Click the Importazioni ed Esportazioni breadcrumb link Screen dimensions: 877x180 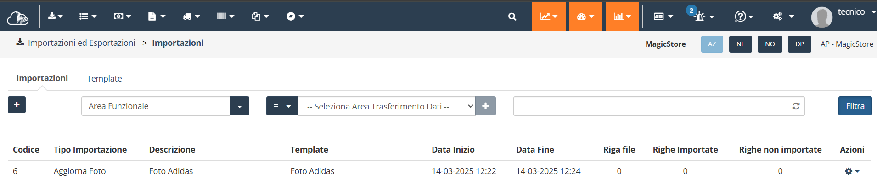(82, 43)
